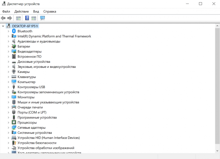The image size is (220, 159).
Task: Click the Видеоадаптеры display adapter icon
Action: click(x=14, y=51)
